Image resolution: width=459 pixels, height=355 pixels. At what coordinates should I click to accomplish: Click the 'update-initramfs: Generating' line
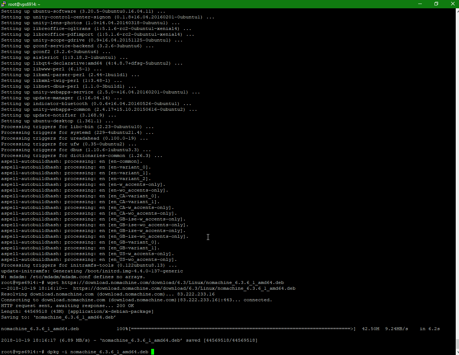(92, 271)
